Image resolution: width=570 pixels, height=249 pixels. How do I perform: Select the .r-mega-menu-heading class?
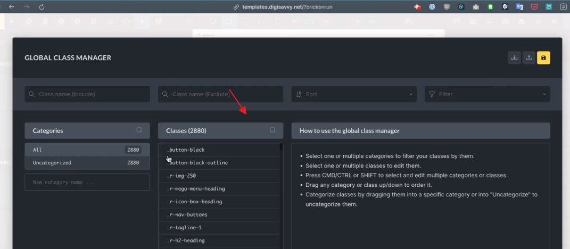(x=219, y=189)
